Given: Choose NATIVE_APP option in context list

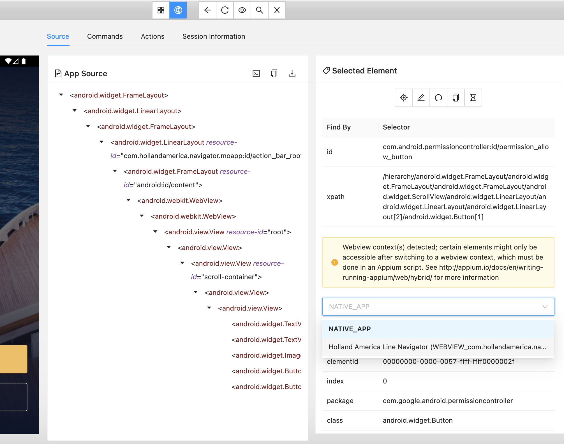Looking at the screenshot, I should pos(438,329).
